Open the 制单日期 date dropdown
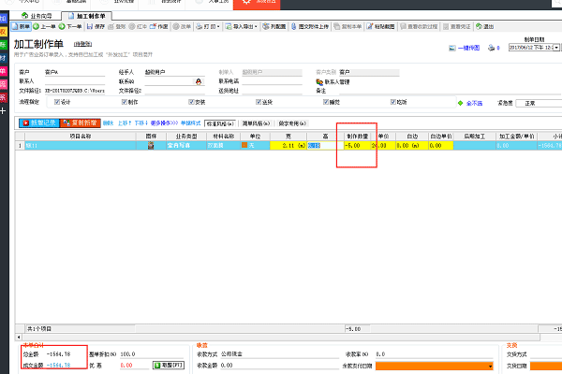 point(556,47)
